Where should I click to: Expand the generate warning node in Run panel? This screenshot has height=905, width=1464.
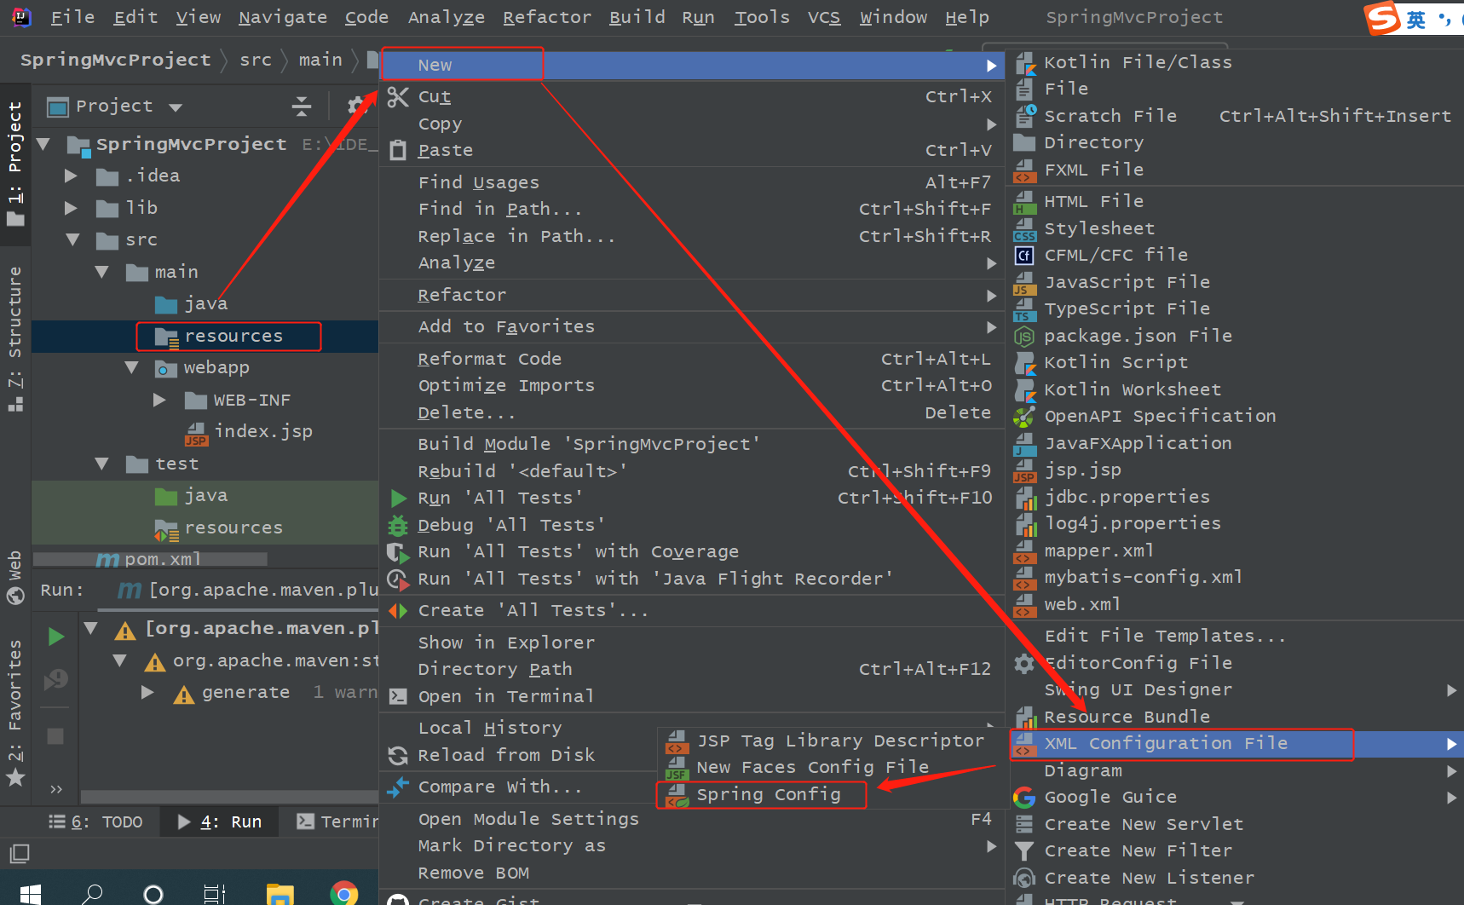coord(147,693)
